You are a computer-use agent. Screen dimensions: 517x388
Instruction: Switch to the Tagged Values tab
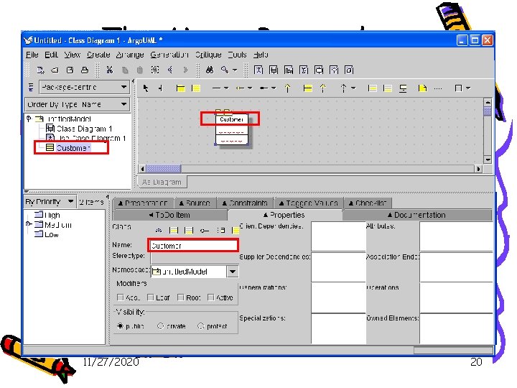pos(309,203)
